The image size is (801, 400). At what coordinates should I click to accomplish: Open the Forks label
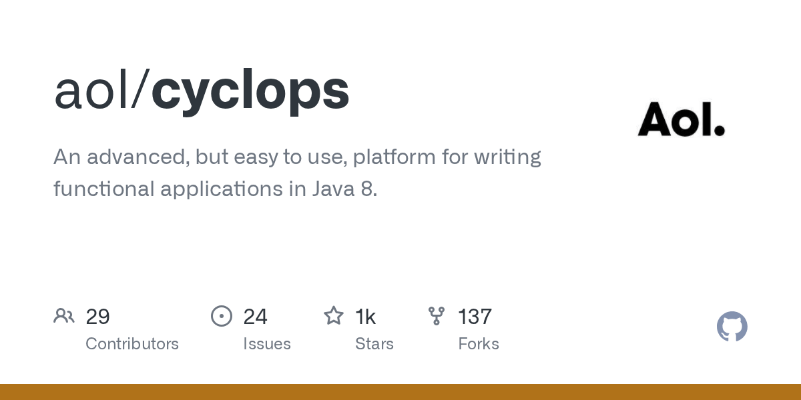479,344
